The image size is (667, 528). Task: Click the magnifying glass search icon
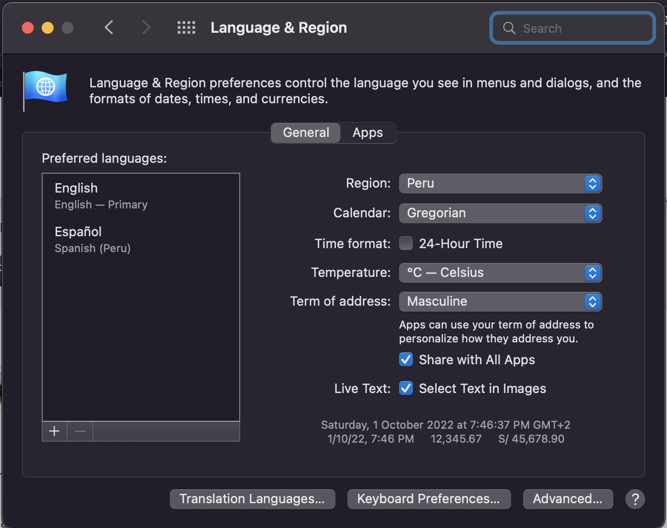[509, 28]
